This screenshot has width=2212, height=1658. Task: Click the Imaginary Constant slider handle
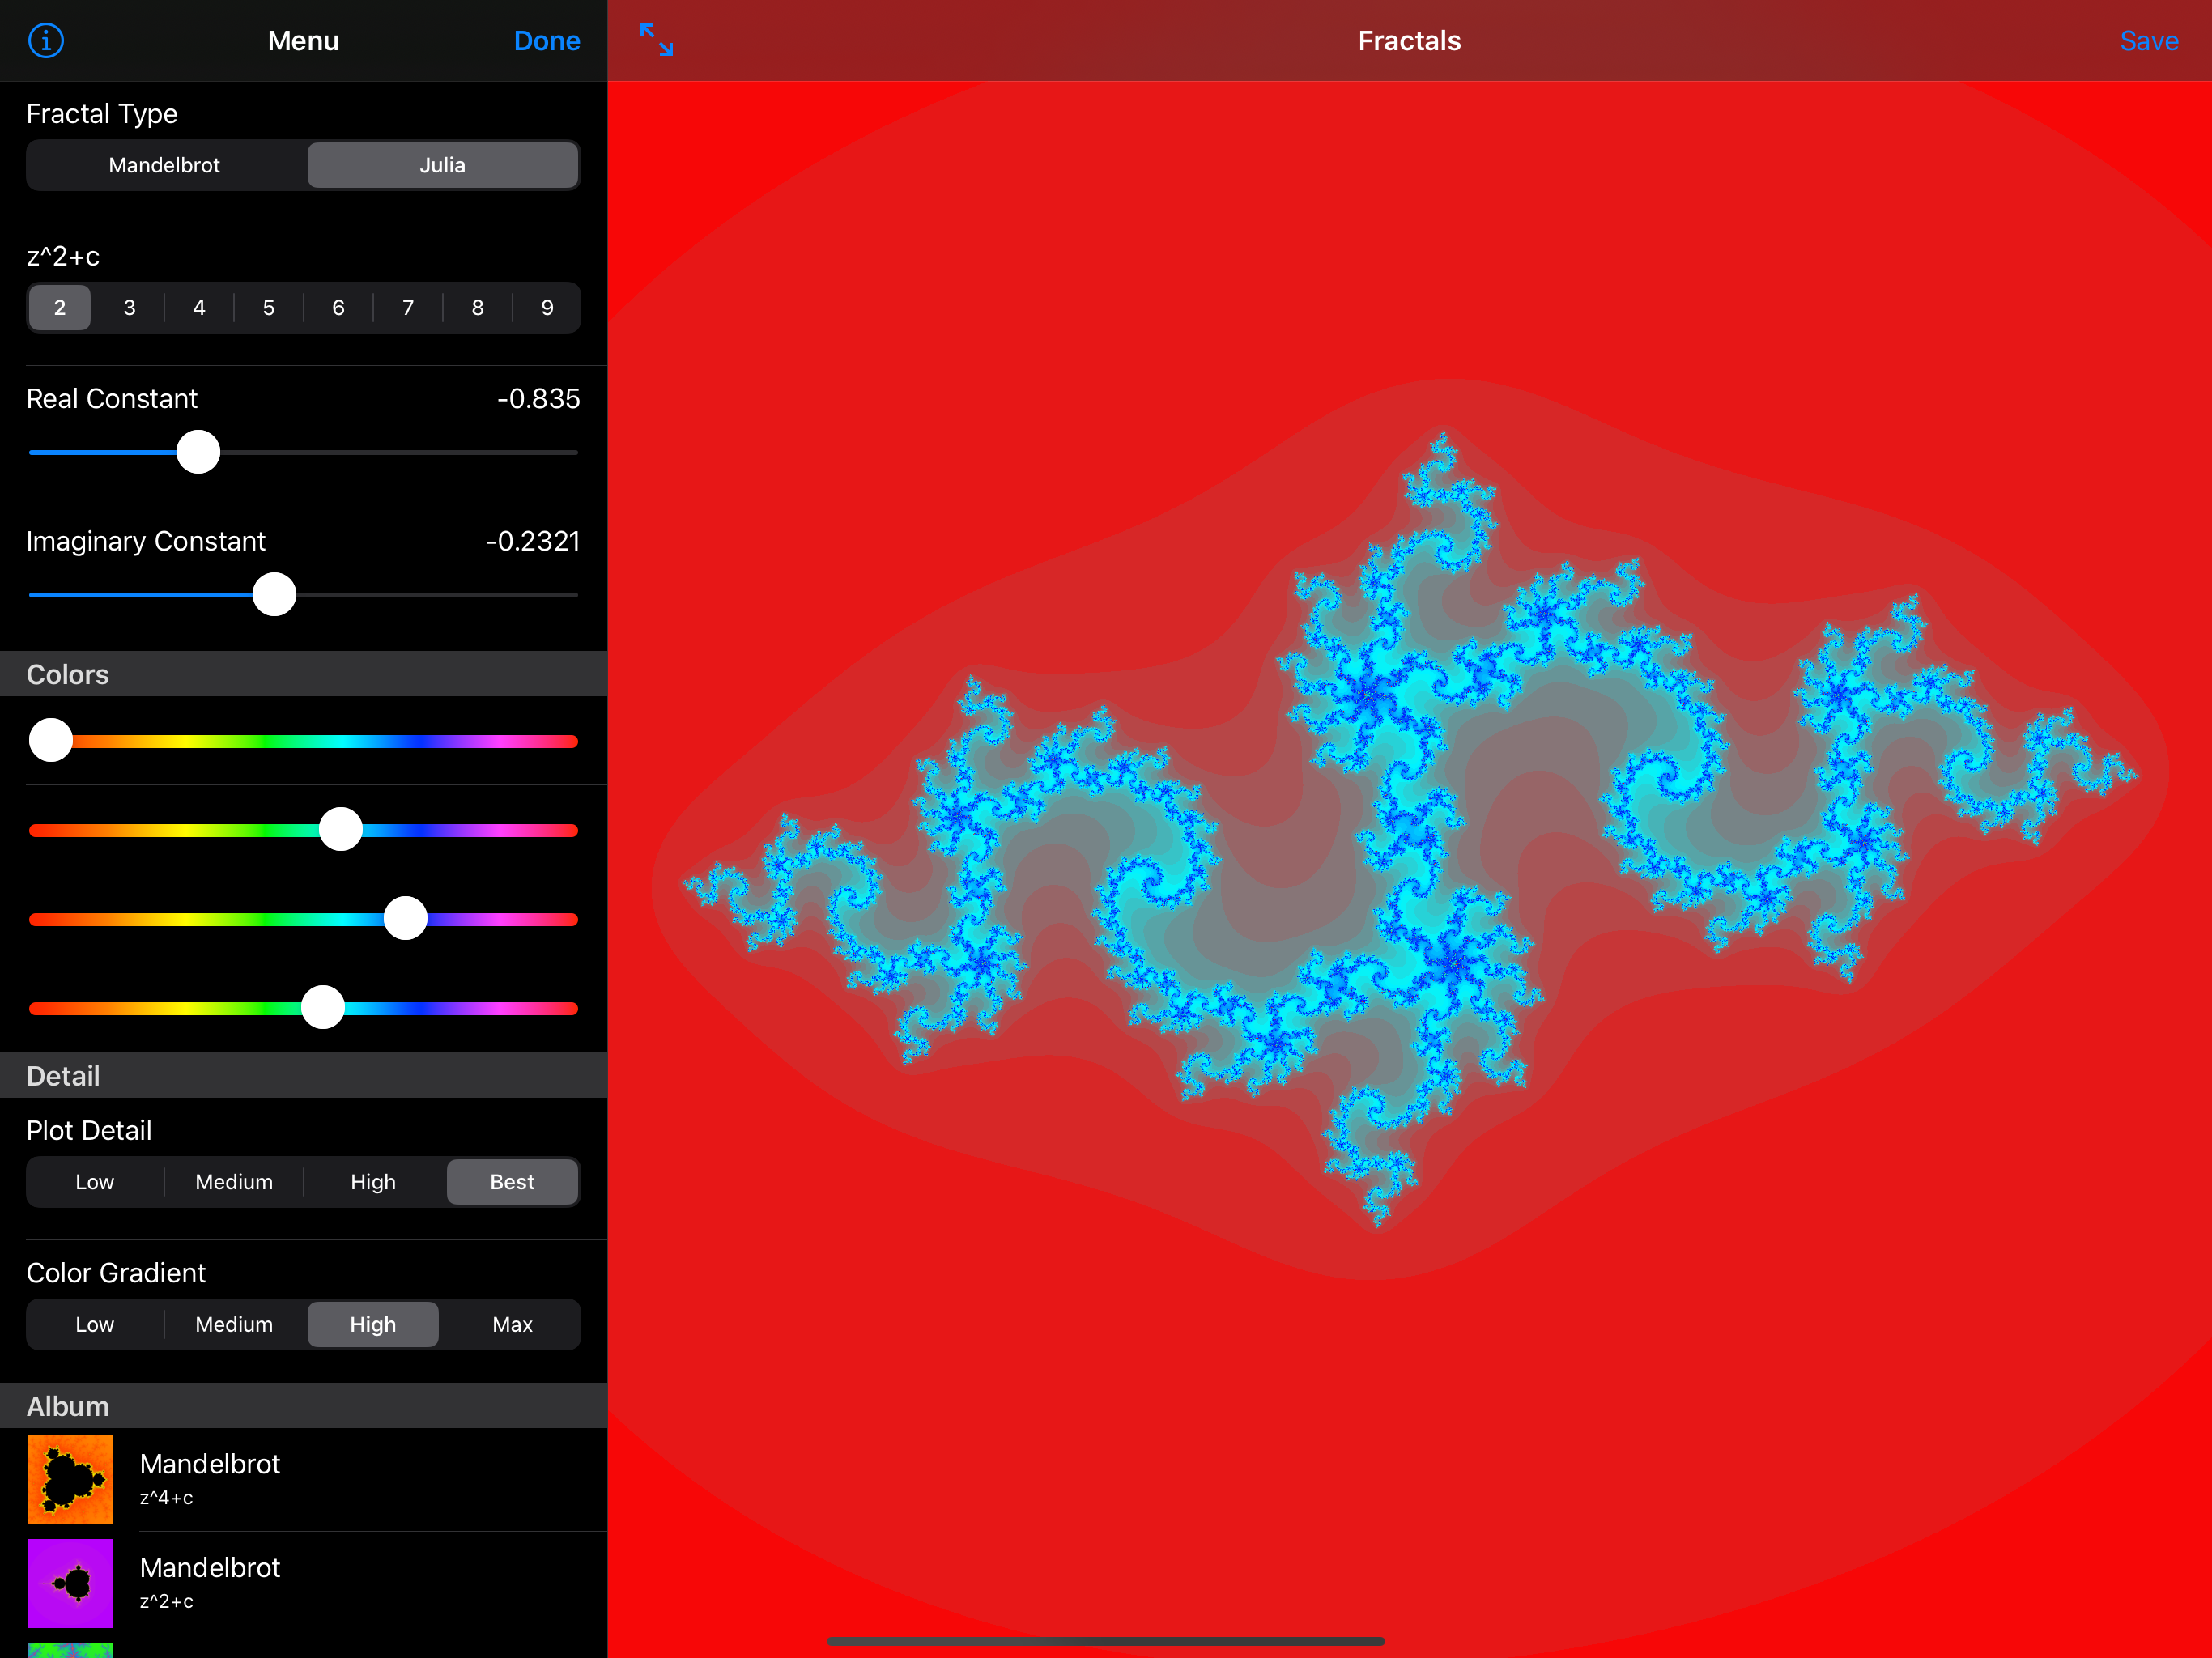tap(274, 595)
